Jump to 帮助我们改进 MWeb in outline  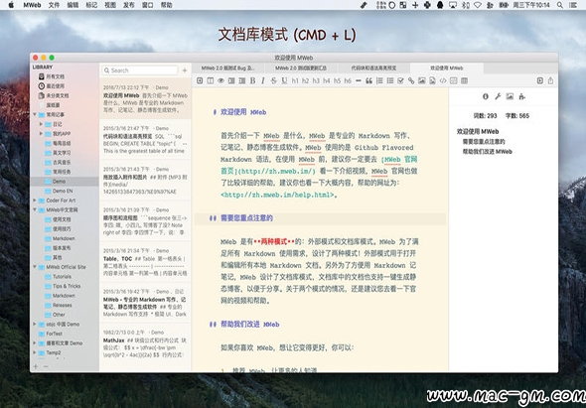(488, 151)
